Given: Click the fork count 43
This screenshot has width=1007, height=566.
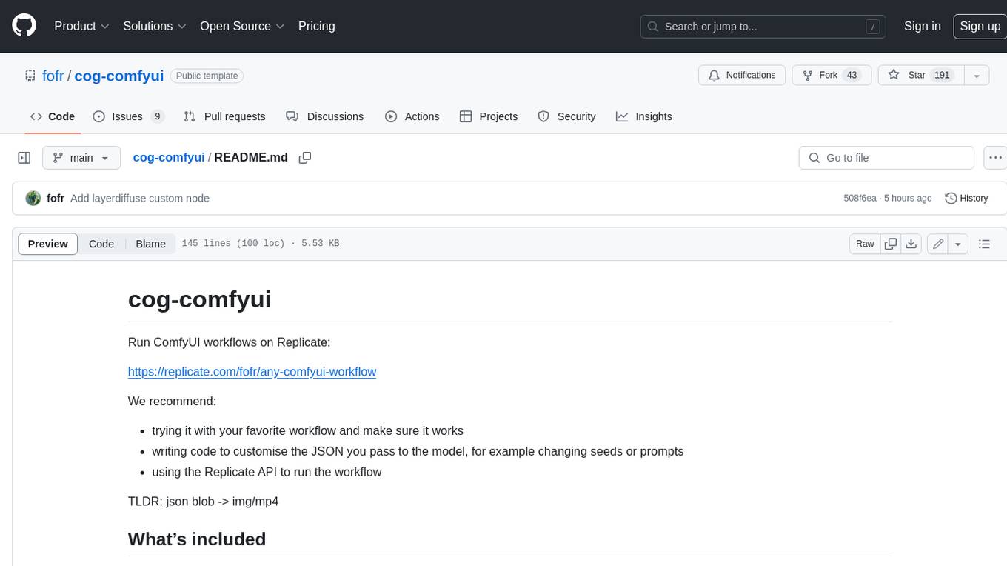Looking at the screenshot, I should [x=852, y=76].
